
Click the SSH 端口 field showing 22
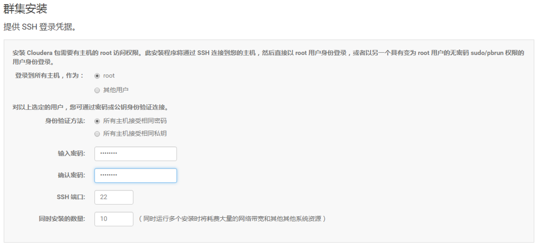114,197
